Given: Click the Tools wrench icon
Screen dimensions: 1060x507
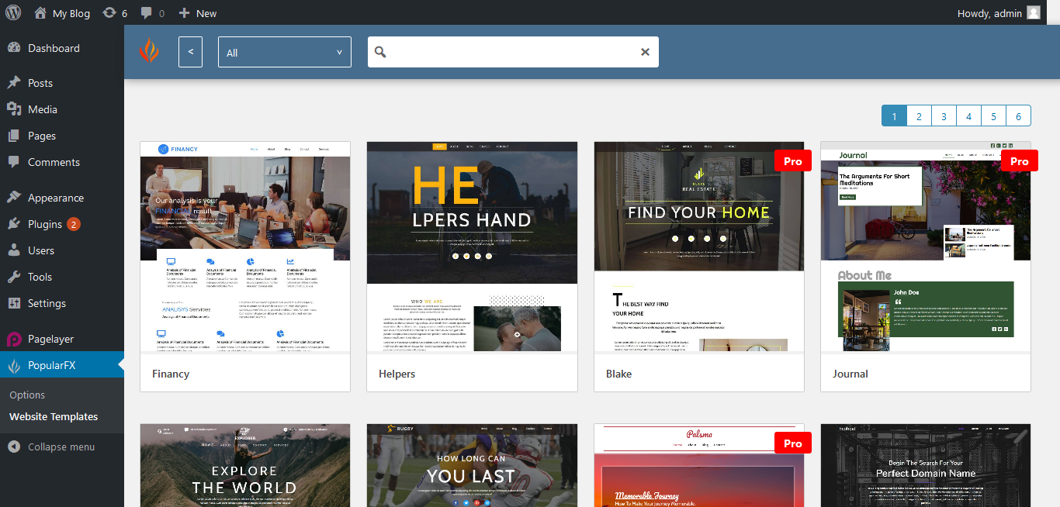Looking at the screenshot, I should point(14,277).
